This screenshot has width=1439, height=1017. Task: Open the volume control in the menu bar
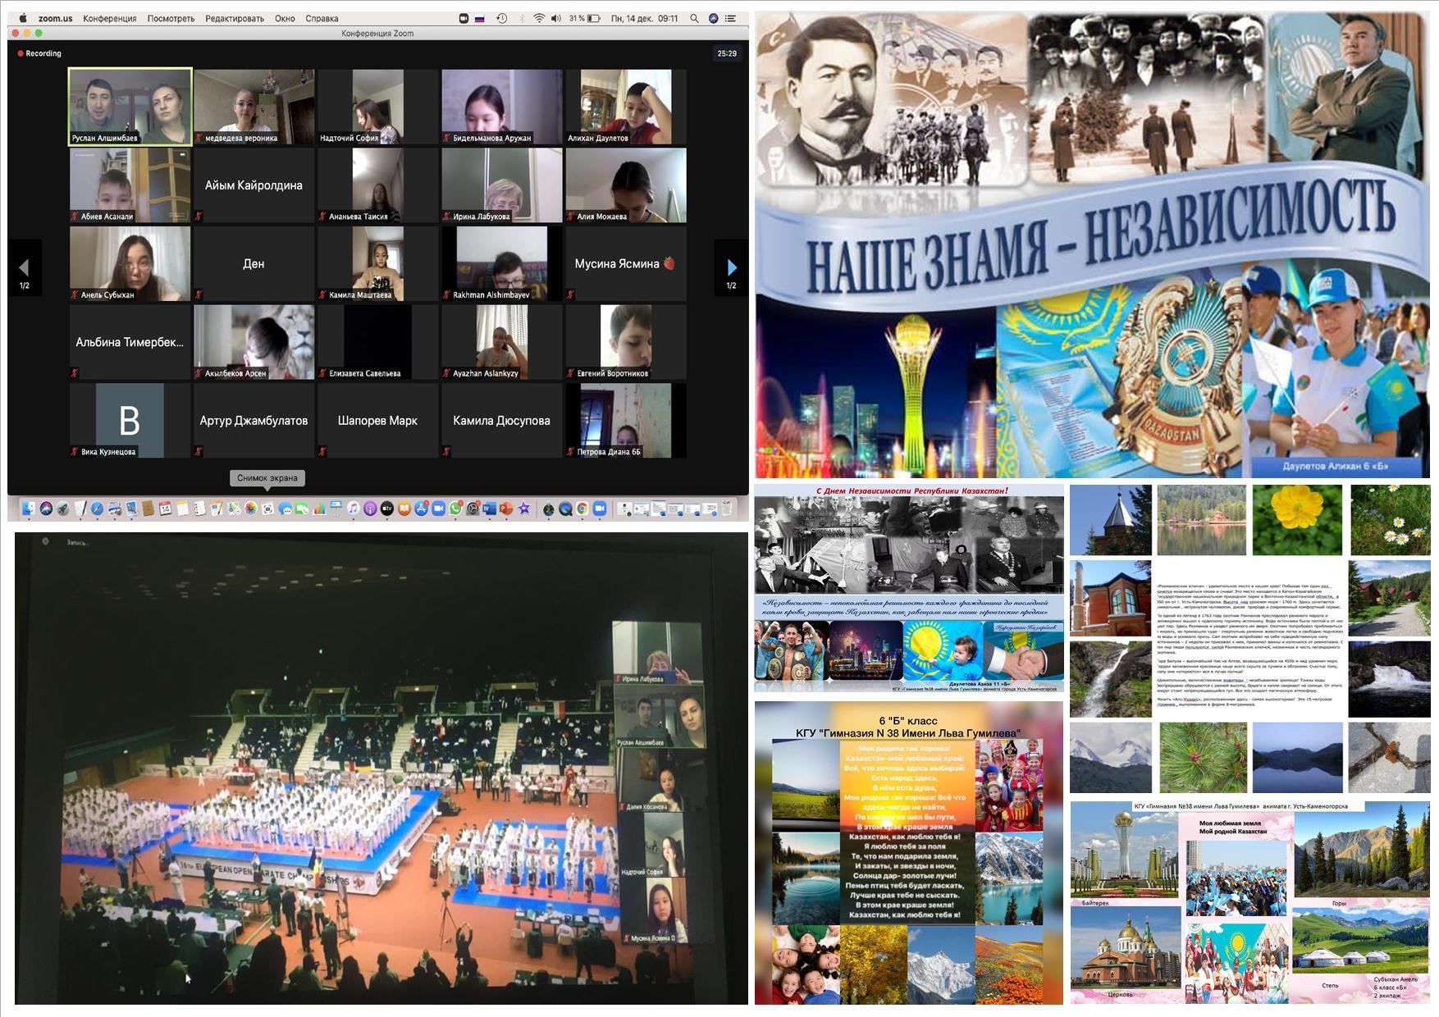tap(556, 18)
